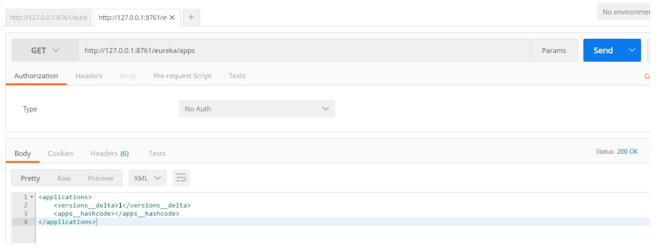View the response Cookies tab

click(x=61, y=154)
